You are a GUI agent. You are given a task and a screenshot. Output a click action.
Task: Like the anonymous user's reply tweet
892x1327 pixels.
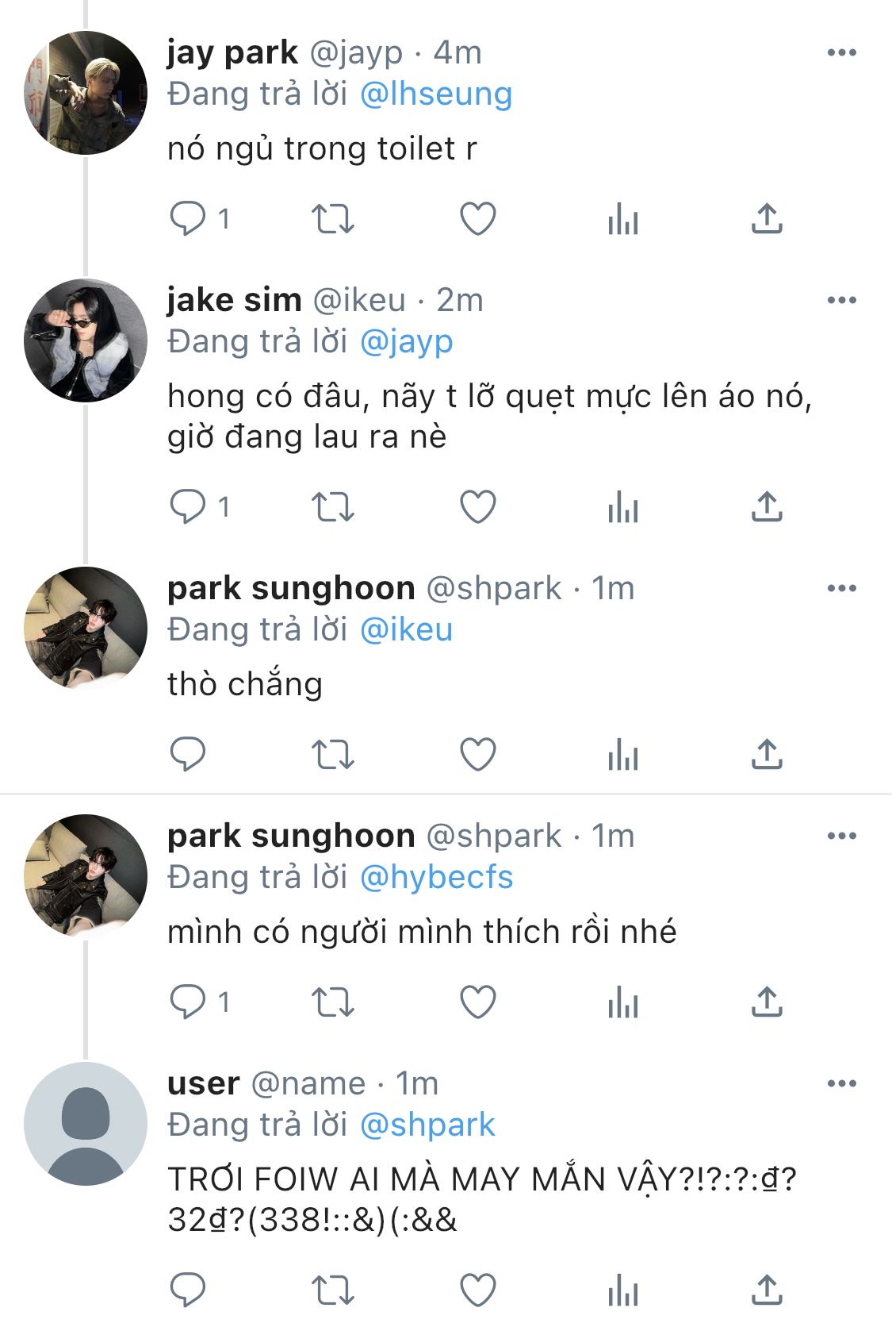coord(478,1290)
